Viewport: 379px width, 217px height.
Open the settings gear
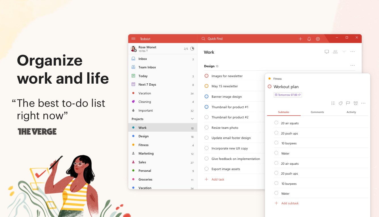coord(318,39)
